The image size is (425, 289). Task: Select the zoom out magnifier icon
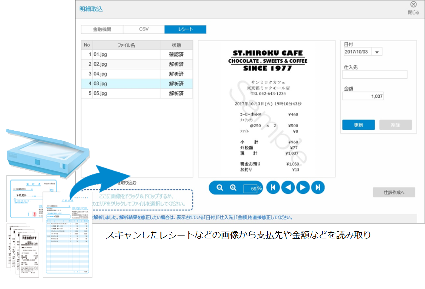(x=219, y=187)
